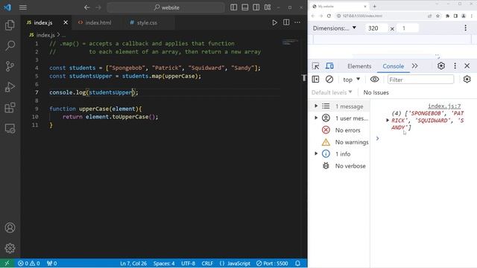Expand the 1 user messages group
Screen dimensions: 477x268
point(316,118)
